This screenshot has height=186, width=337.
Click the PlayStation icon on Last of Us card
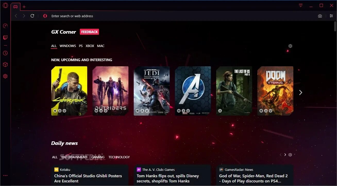pyautogui.click(x=220, y=111)
